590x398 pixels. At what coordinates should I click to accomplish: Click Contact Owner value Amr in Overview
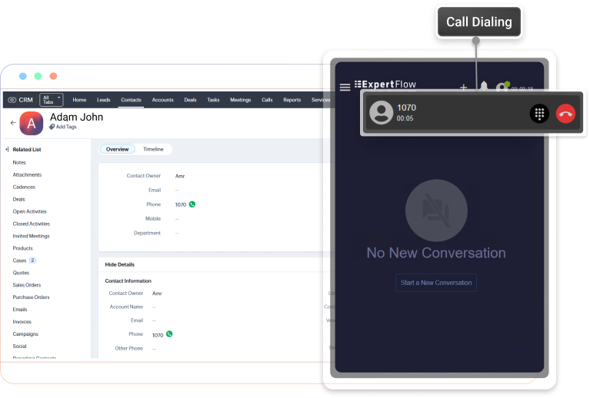pos(180,176)
